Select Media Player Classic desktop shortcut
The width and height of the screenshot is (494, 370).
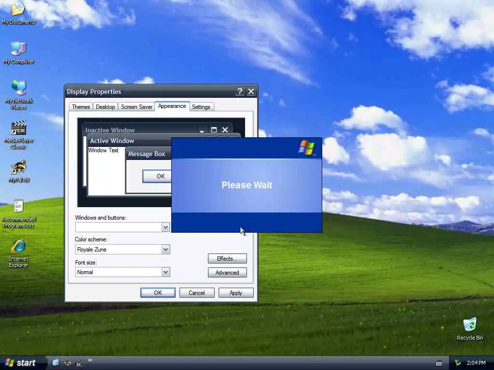pos(19,134)
